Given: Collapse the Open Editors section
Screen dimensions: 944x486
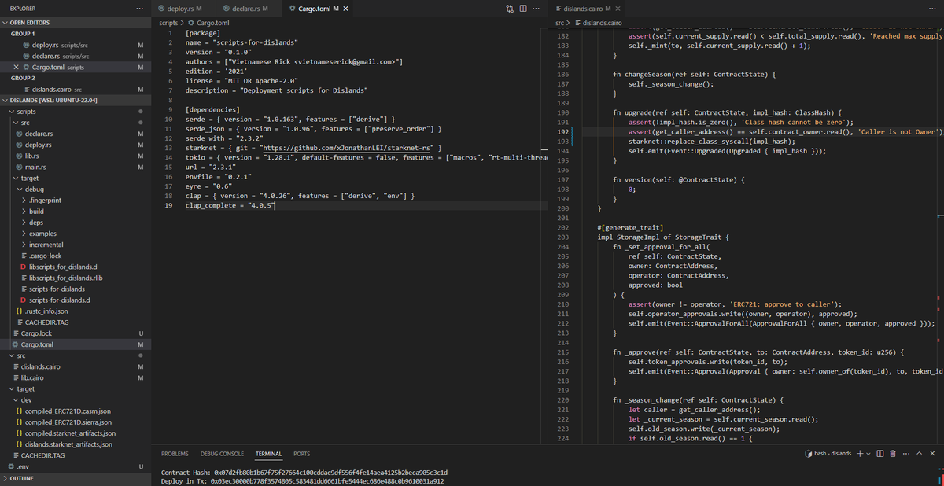Looking at the screenshot, I should pyautogui.click(x=76, y=23).
